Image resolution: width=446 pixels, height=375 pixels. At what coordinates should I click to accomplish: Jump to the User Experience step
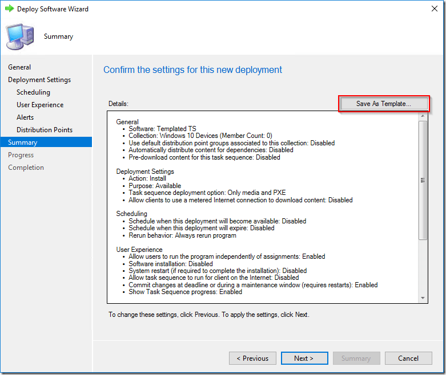click(40, 105)
